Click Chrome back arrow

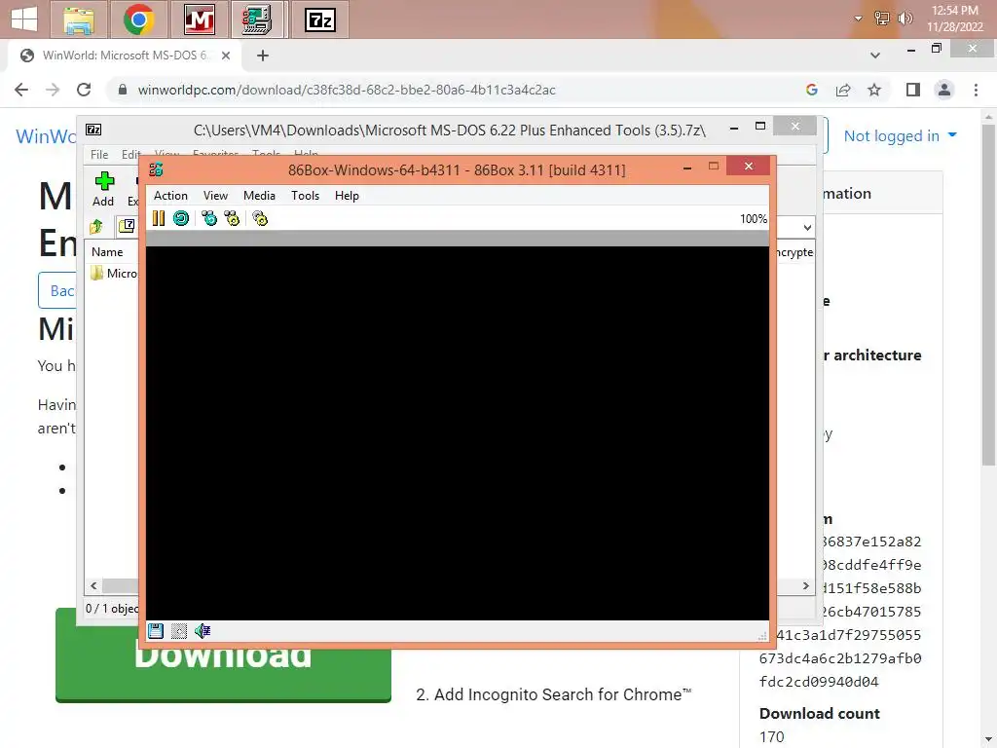21,90
